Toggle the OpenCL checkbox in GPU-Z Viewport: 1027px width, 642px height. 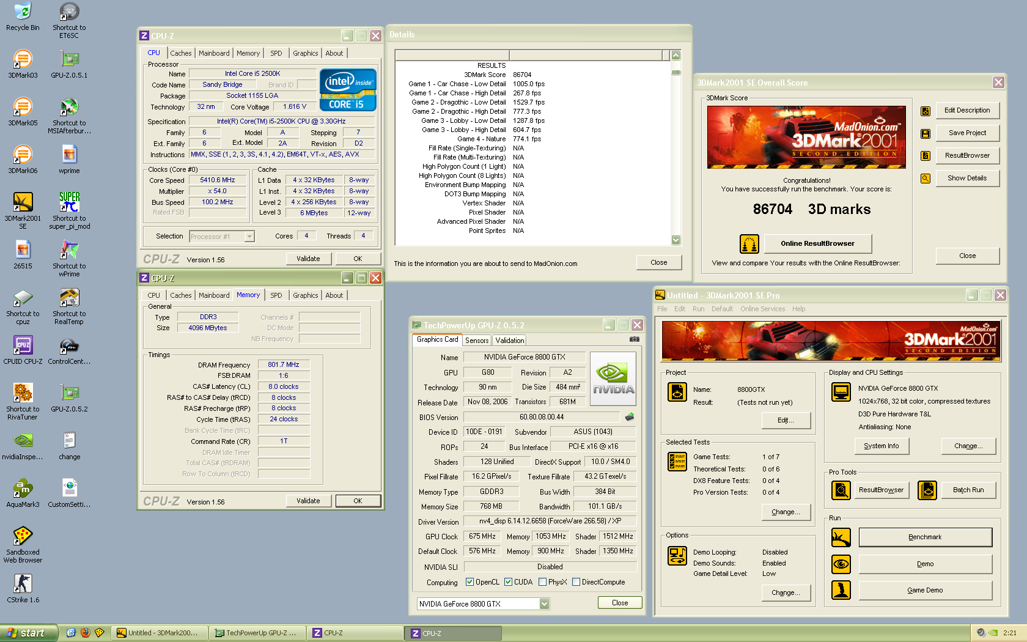pos(469,582)
